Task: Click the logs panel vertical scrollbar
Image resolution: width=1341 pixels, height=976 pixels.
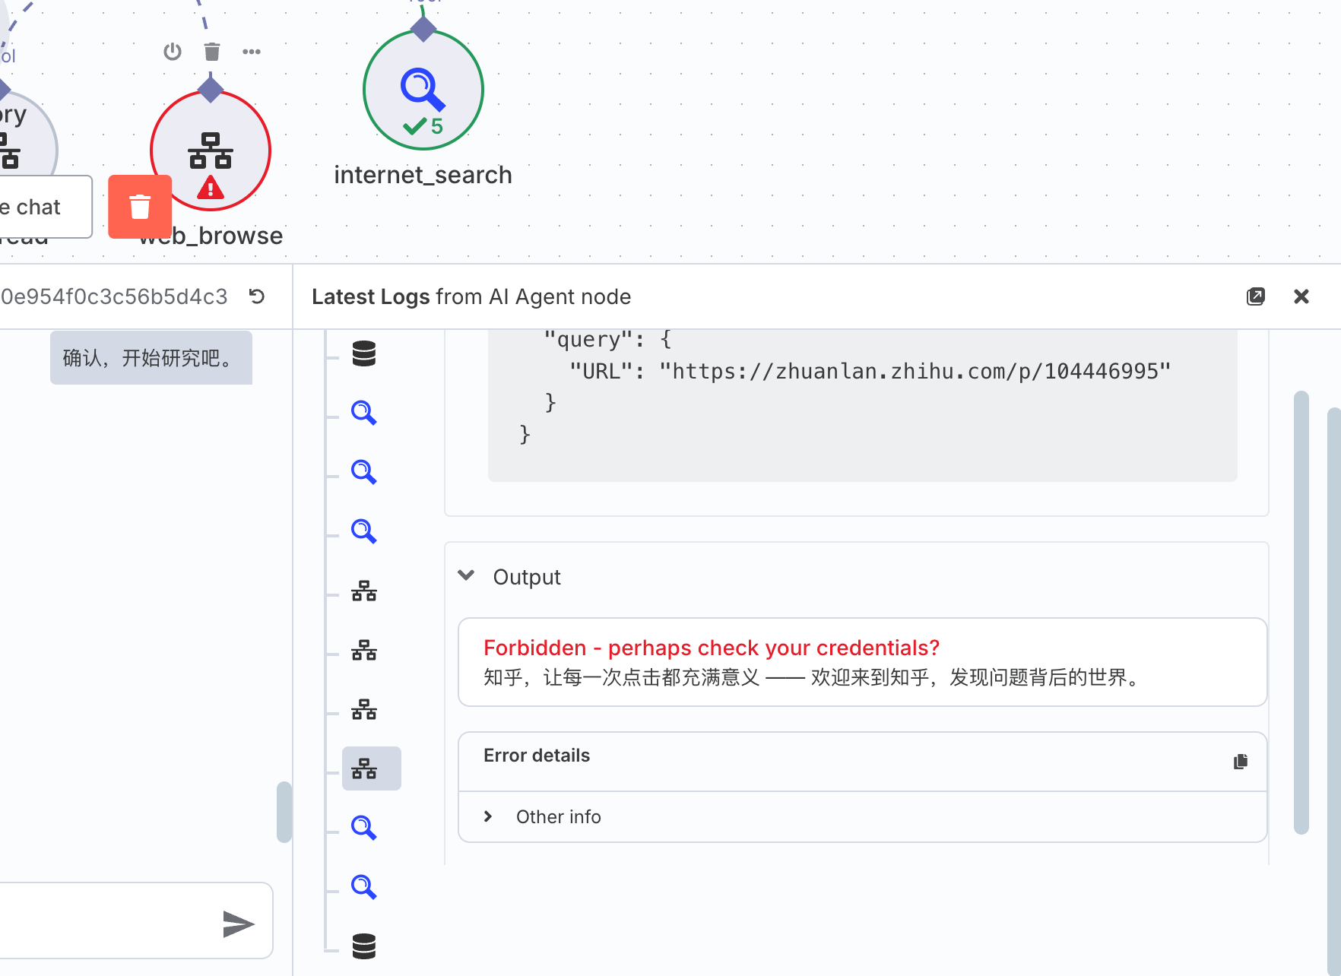Action: point(1301,612)
